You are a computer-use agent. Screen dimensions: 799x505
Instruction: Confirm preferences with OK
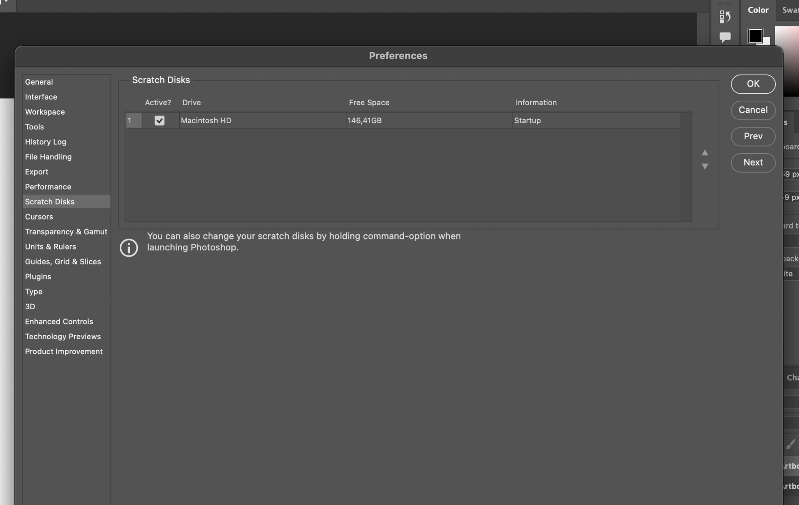coord(753,84)
